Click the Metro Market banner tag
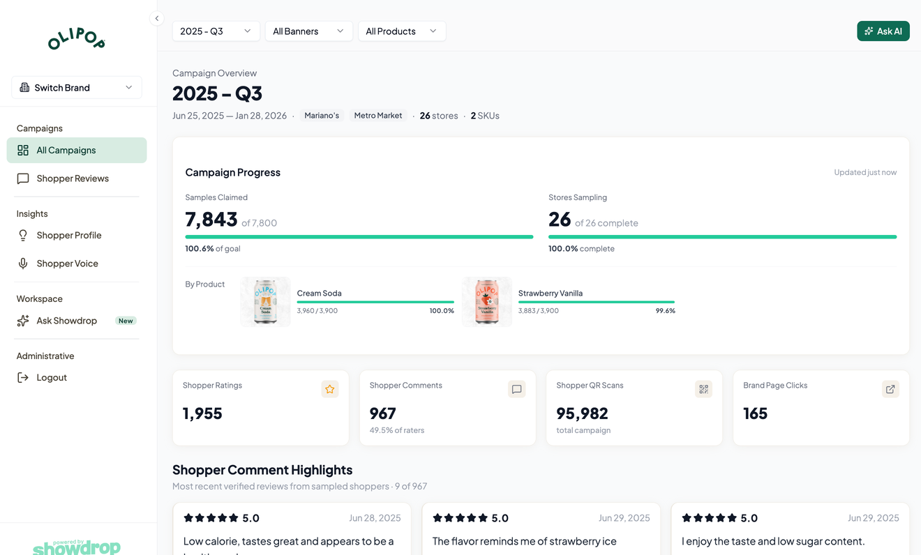 point(378,116)
